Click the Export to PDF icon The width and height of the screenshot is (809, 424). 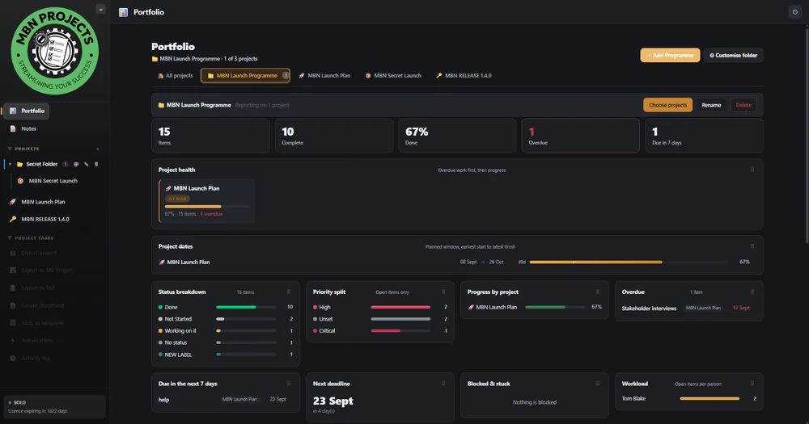coord(13,288)
